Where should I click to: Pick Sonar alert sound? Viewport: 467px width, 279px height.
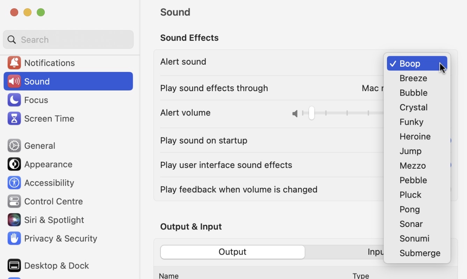pyautogui.click(x=417, y=224)
